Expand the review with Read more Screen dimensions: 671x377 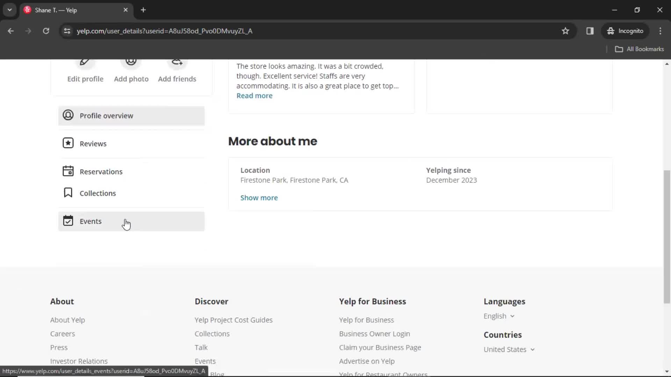[x=254, y=96]
